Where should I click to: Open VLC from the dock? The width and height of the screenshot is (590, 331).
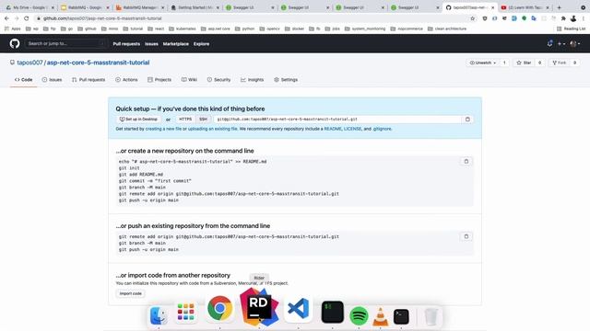(x=380, y=316)
